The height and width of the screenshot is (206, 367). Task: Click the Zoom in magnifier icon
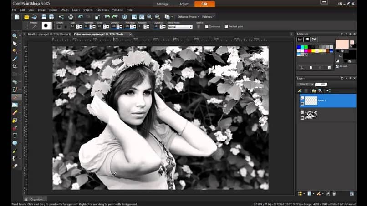[157, 17]
